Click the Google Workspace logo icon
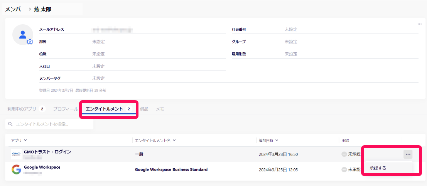 click(16, 169)
